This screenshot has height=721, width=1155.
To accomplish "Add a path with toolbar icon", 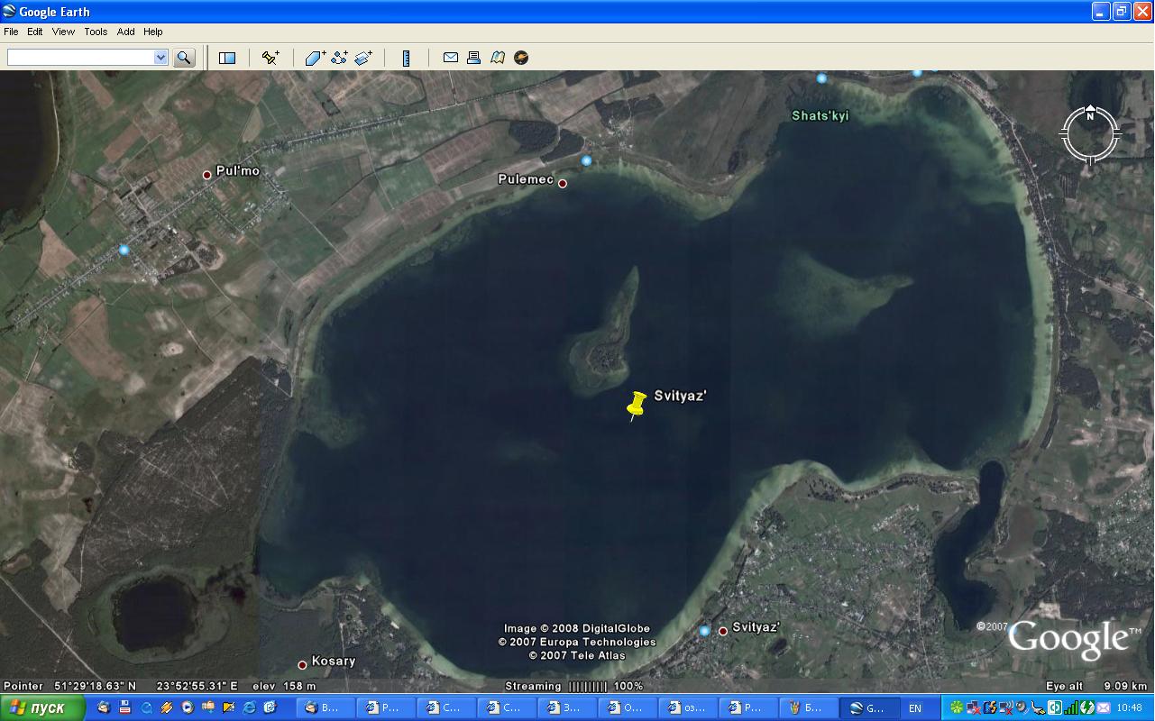I will click(339, 58).
